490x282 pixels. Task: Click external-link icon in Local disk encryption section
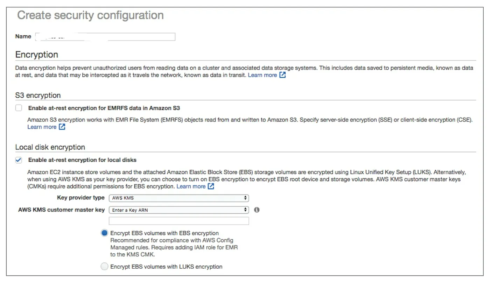coord(211,186)
